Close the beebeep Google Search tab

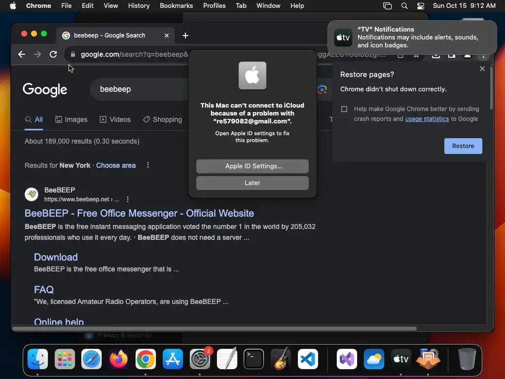point(167,36)
